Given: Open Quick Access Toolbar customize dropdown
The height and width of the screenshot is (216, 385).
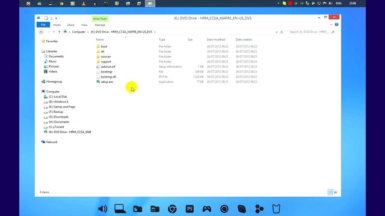Looking at the screenshot, I should pyautogui.click(x=56, y=19).
